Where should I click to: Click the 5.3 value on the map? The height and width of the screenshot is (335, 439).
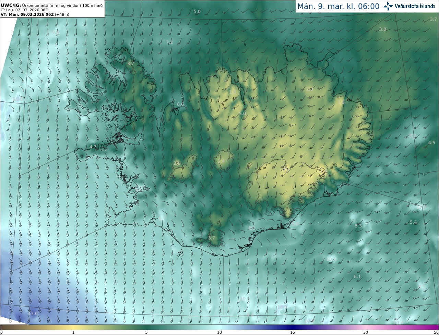[358, 226]
